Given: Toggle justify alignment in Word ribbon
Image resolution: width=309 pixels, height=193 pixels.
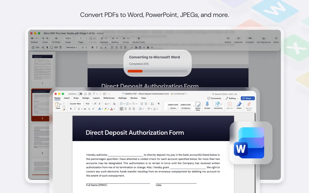Looking at the screenshot, I should pos(134,109).
